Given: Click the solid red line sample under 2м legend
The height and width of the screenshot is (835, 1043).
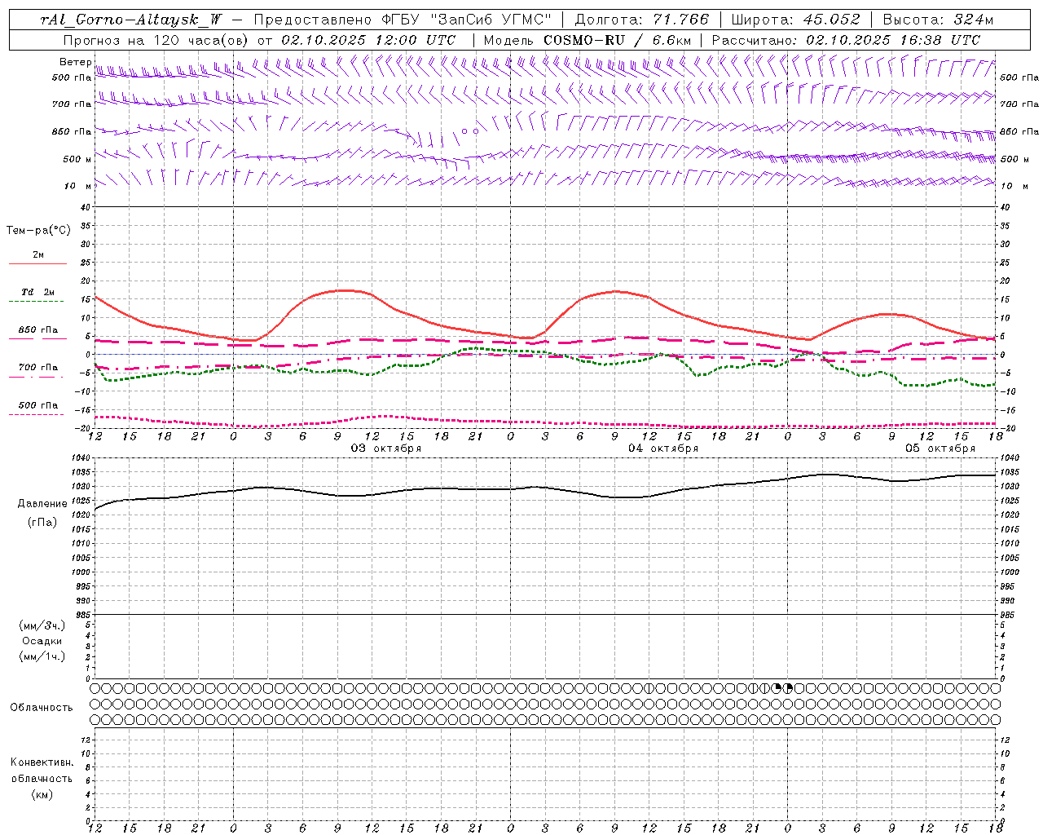Looking at the screenshot, I should (37, 263).
